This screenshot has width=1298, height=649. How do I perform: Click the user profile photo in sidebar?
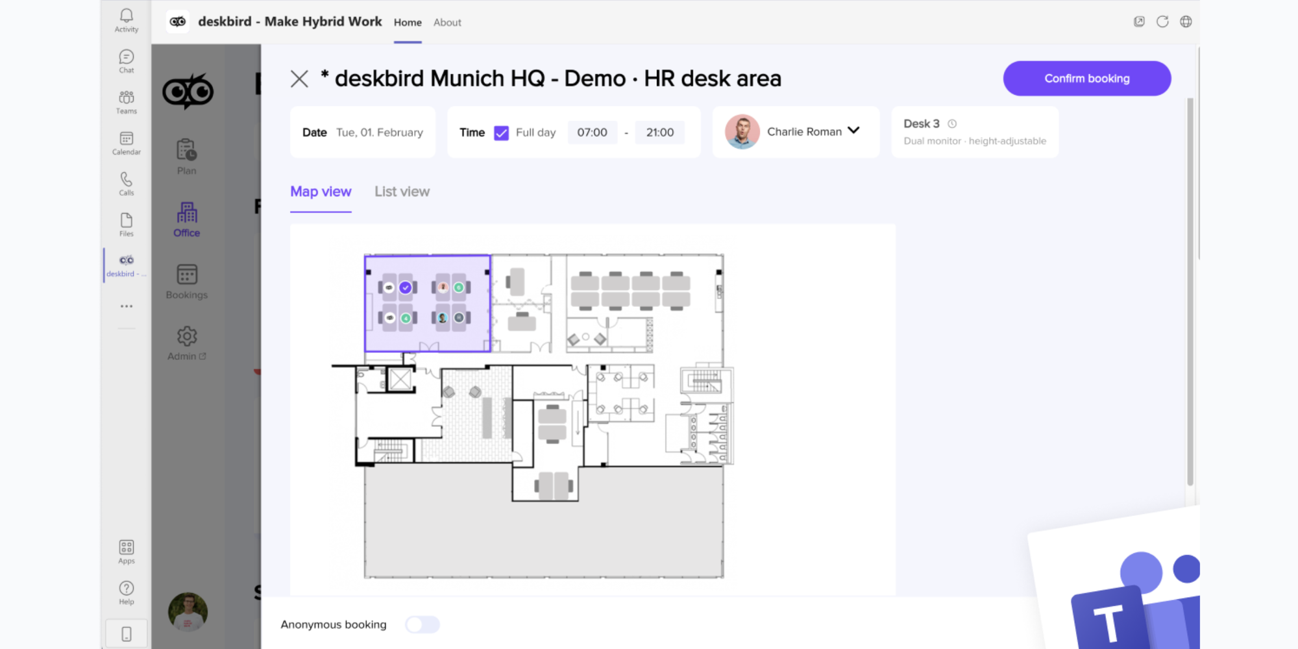pos(188,611)
